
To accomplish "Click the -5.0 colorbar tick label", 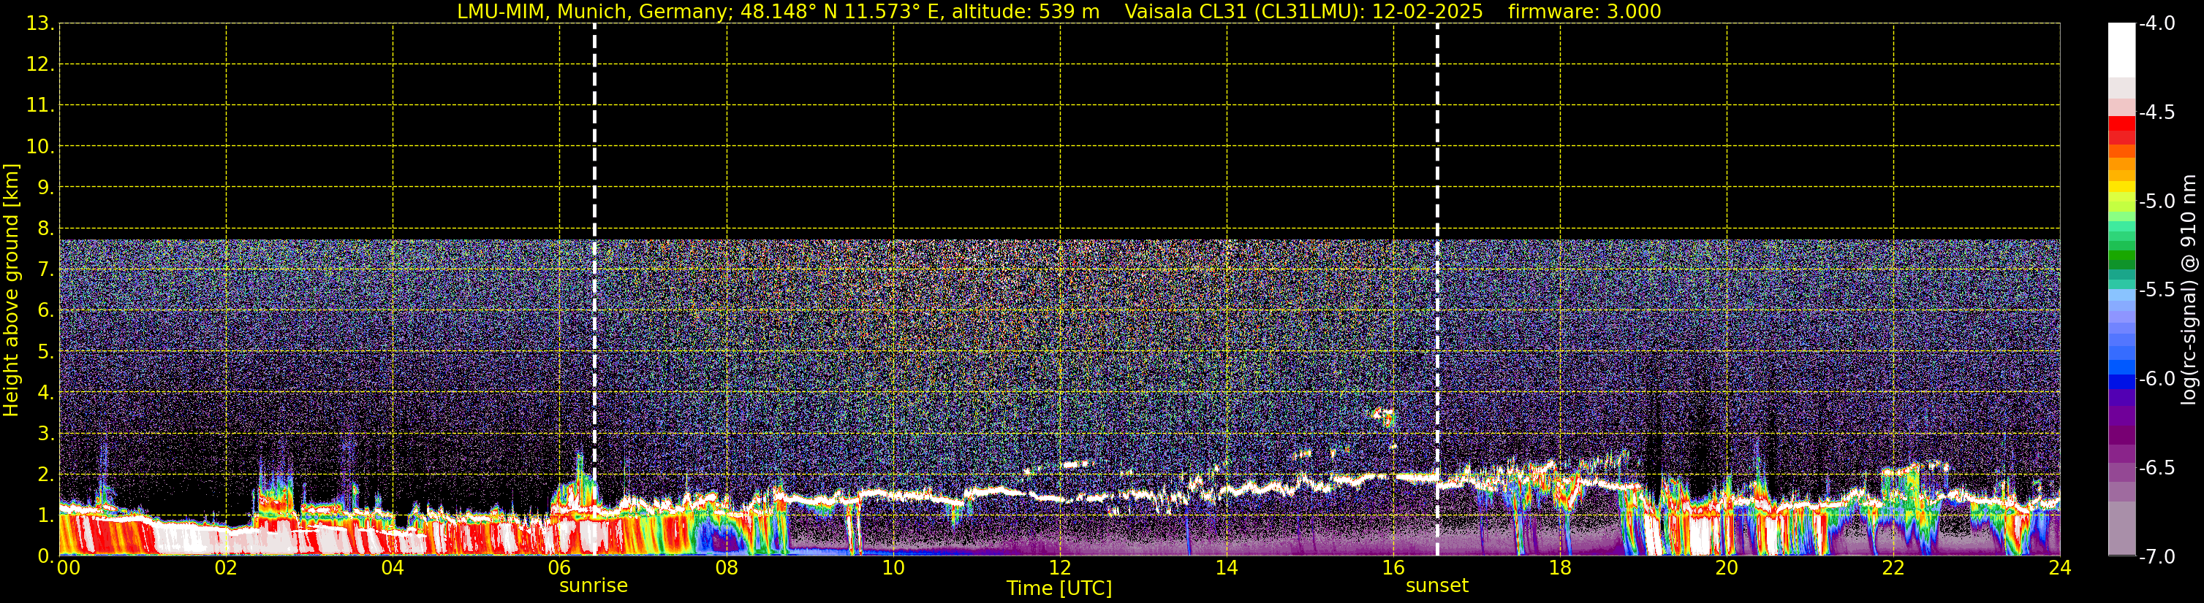I will pos(2156,201).
